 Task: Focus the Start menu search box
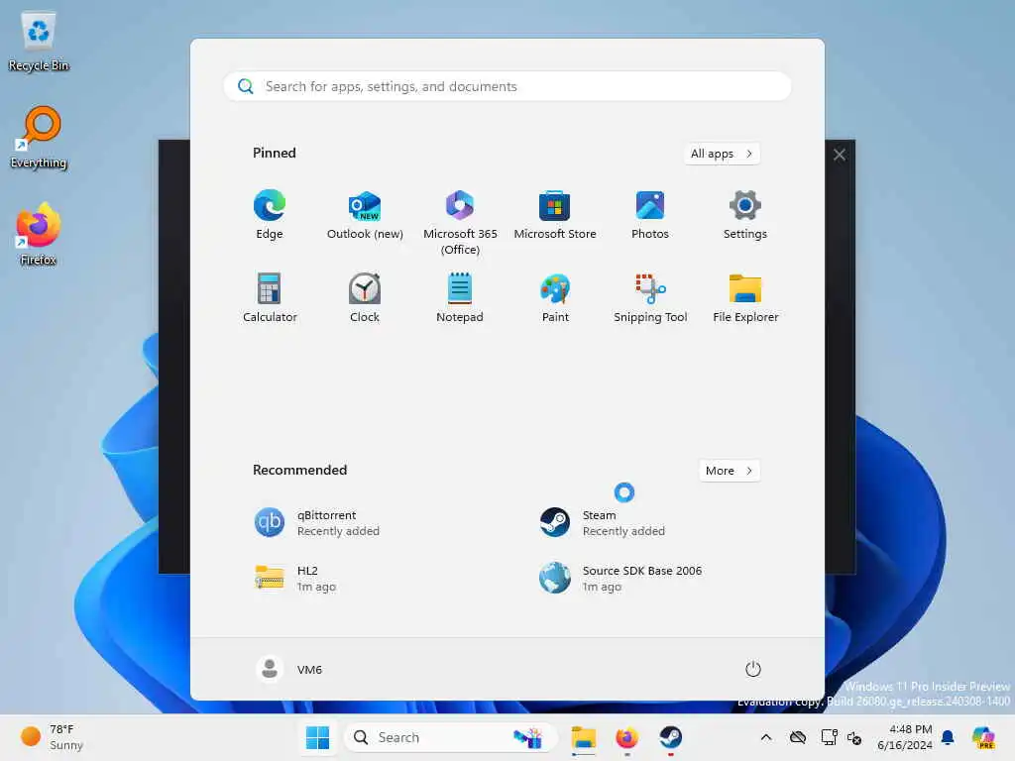[507, 86]
